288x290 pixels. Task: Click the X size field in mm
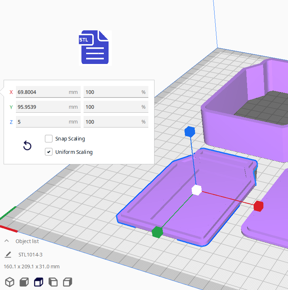42,92
